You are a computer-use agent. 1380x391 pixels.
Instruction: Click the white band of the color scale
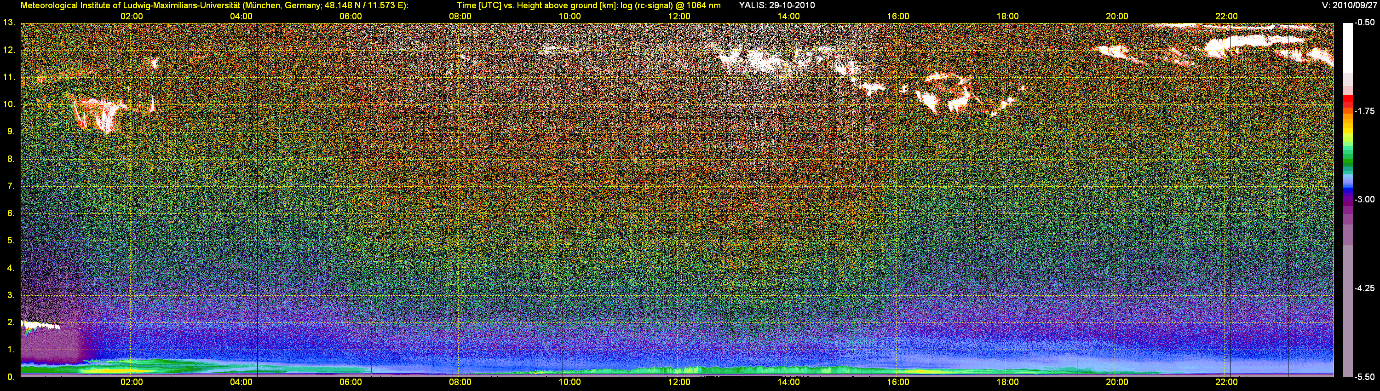point(1348,48)
